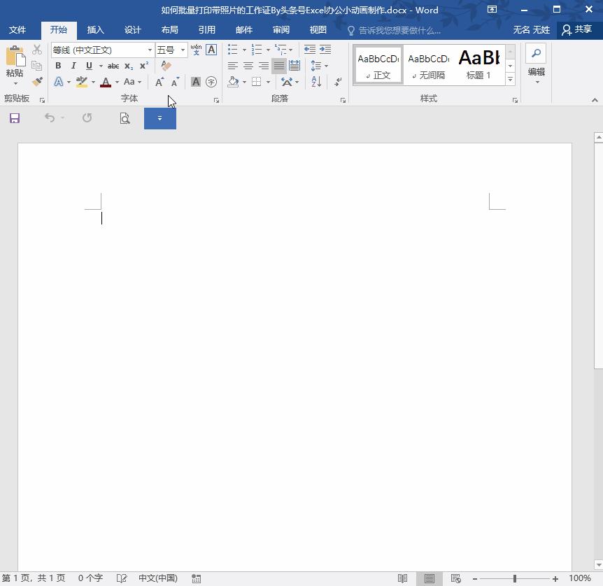603x586 pixels.
Task: Toggle italic formatting
Action: 73,66
